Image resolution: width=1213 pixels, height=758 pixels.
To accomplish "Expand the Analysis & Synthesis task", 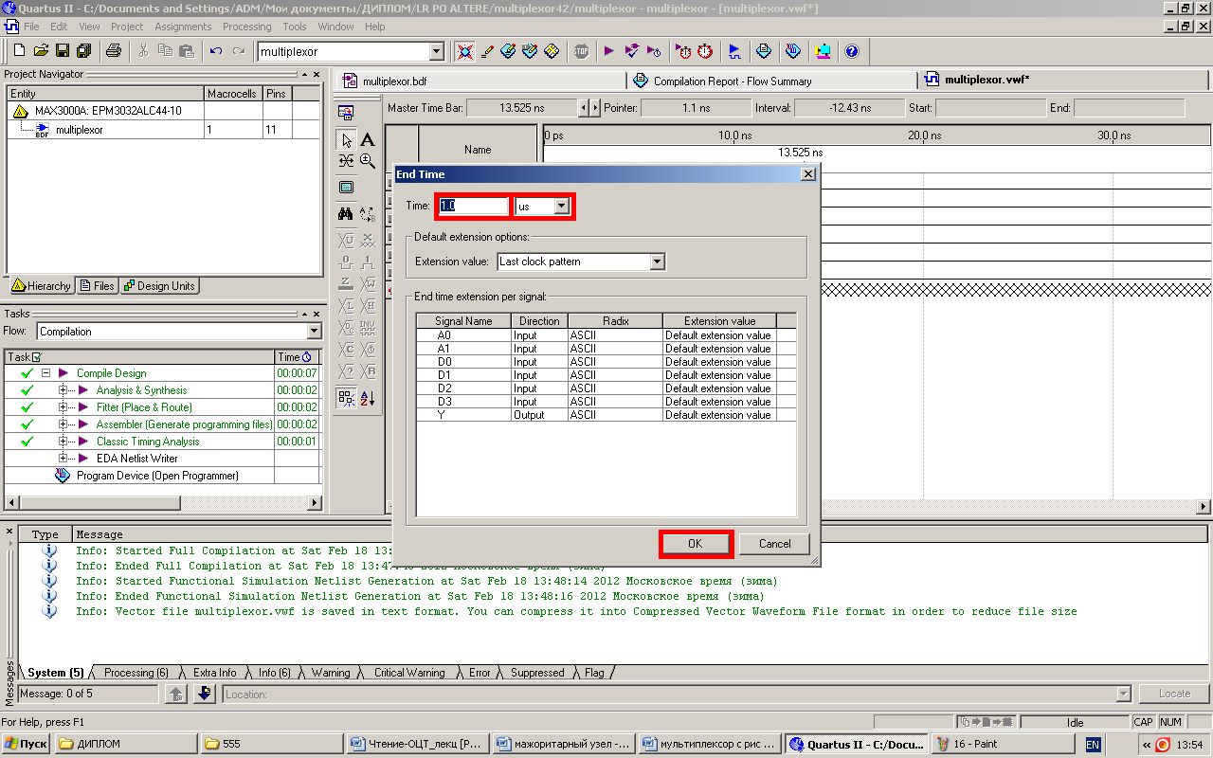I will (63, 390).
